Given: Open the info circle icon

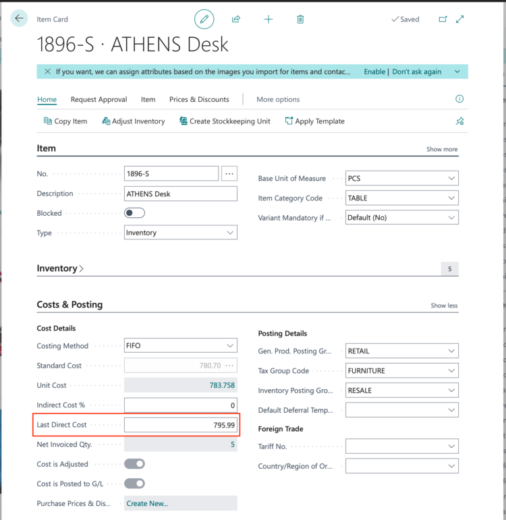Looking at the screenshot, I should [x=459, y=99].
